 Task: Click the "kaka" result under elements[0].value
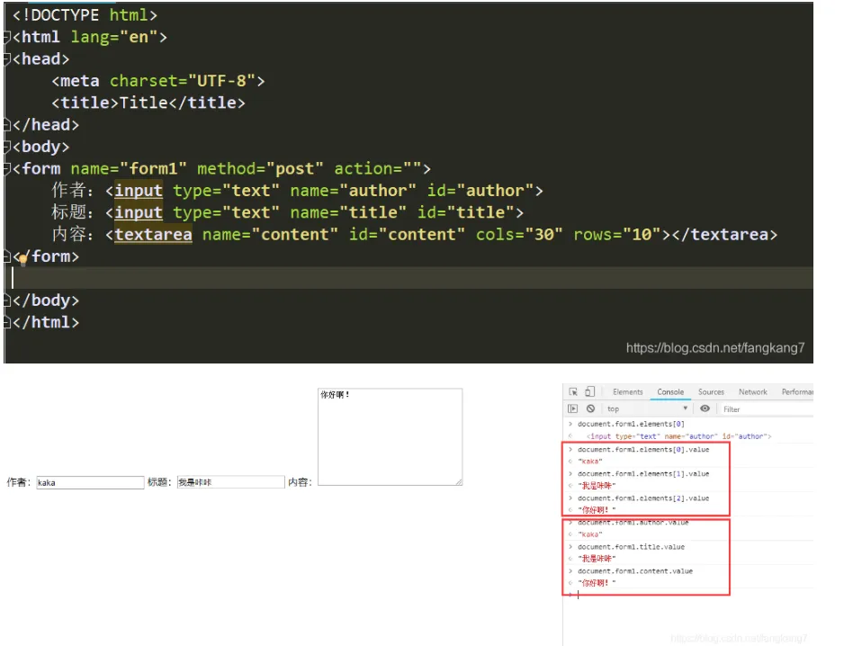589,462
